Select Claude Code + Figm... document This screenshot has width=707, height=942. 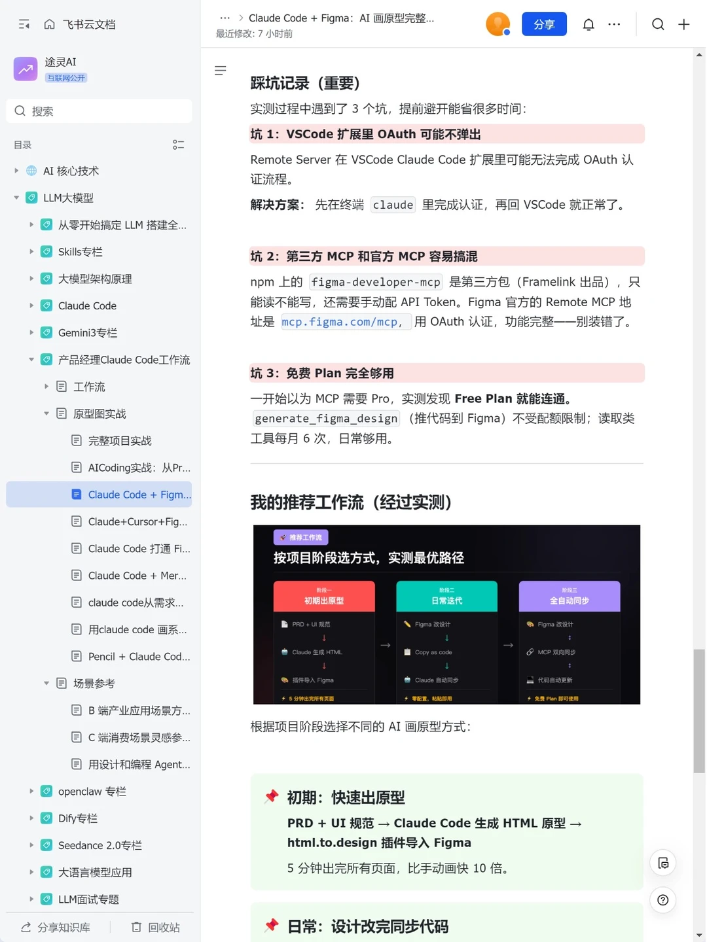click(x=99, y=495)
